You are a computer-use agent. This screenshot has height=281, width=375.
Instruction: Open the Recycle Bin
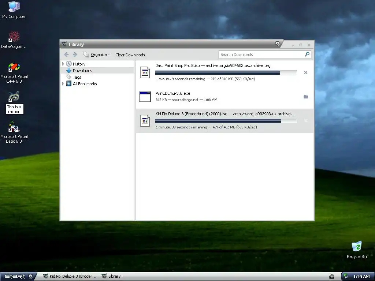point(357,250)
